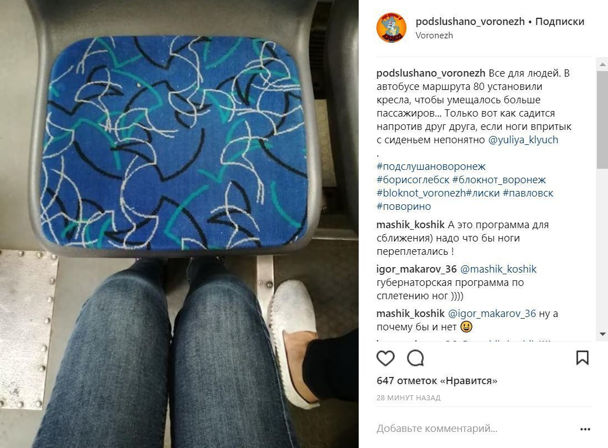
Task: Open podslushano_voronezh profile avatar
Action: click(x=391, y=27)
